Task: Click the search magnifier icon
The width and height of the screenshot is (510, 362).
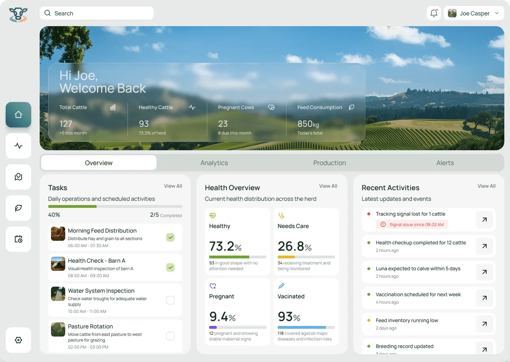Action: 48,13
